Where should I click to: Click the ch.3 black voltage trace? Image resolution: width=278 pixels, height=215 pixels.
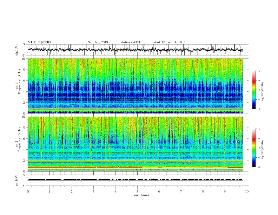pyautogui.click(x=135, y=180)
